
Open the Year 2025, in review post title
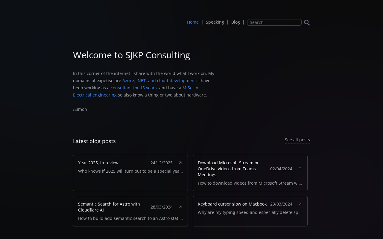[98, 163]
